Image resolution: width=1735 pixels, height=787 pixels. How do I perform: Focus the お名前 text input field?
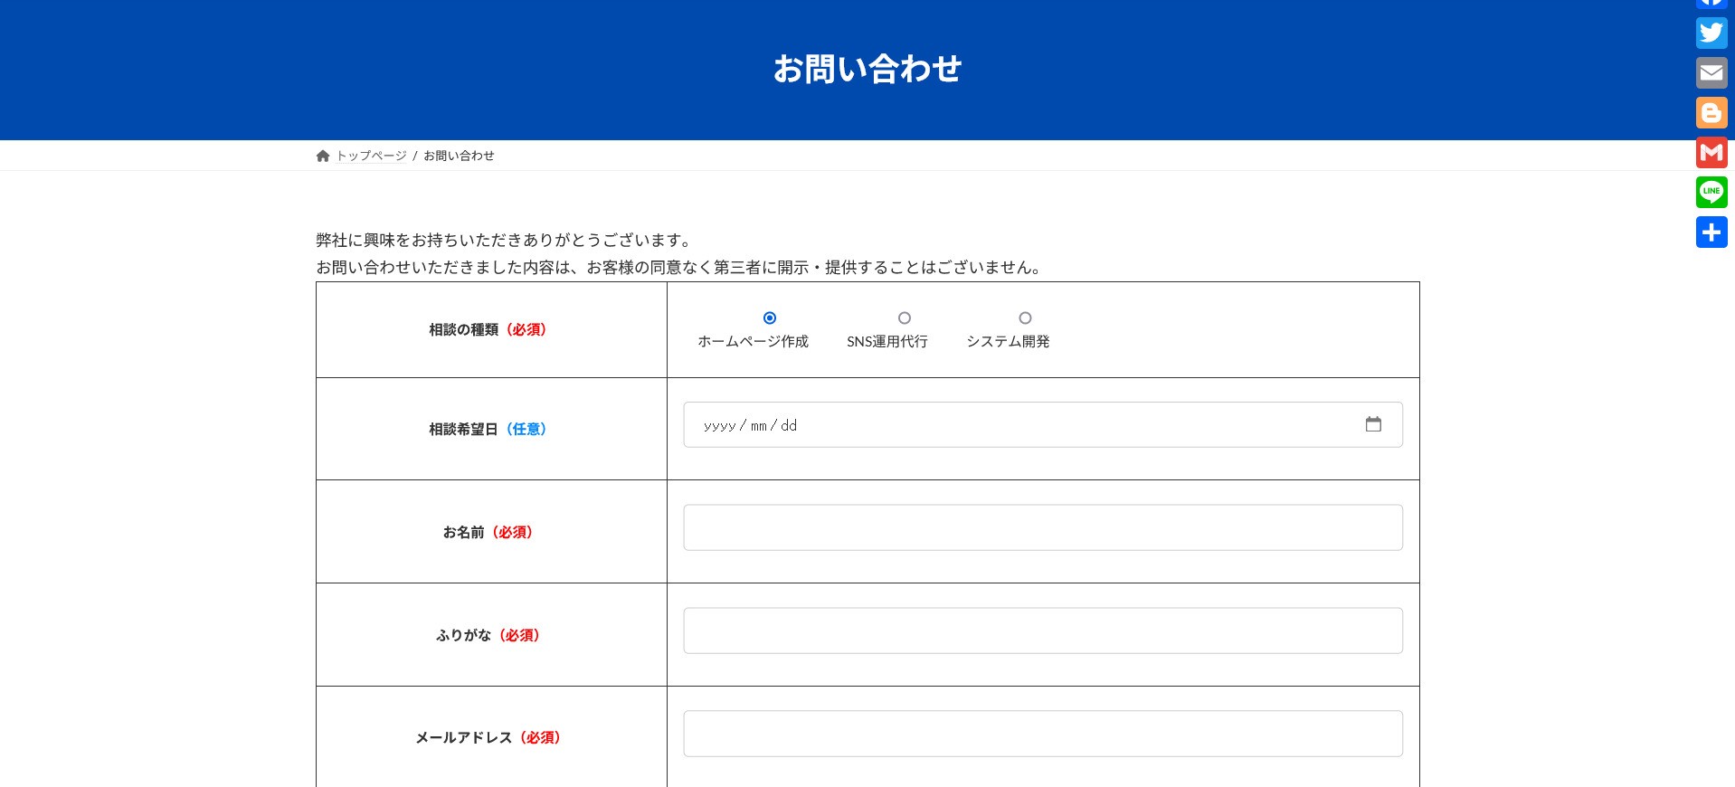pos(1042,527)
